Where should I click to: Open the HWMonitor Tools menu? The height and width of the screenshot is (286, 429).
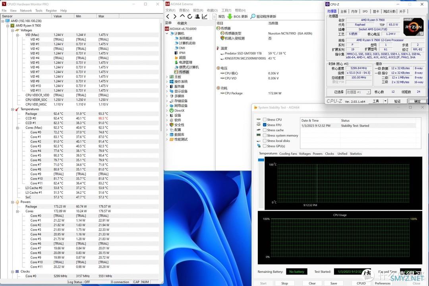39,11
